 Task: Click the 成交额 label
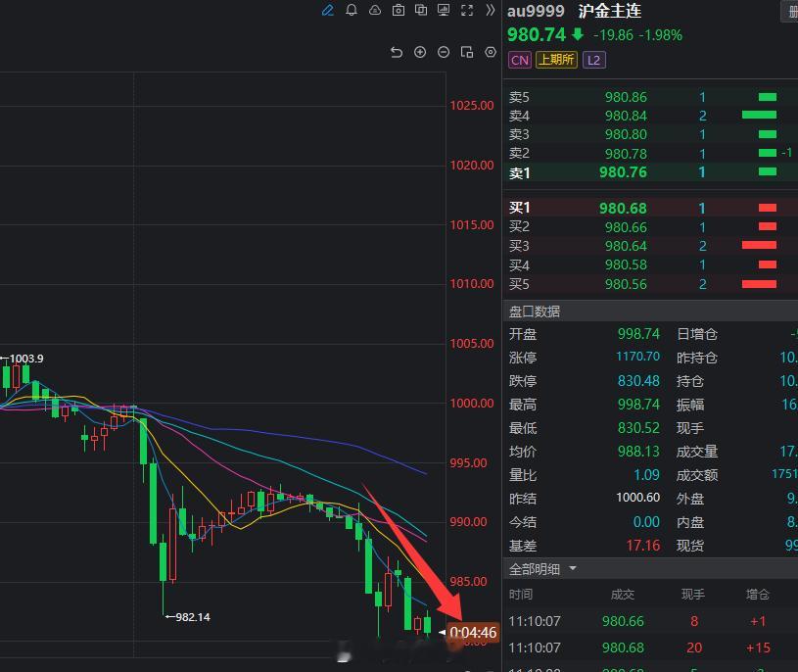(697, 475)
